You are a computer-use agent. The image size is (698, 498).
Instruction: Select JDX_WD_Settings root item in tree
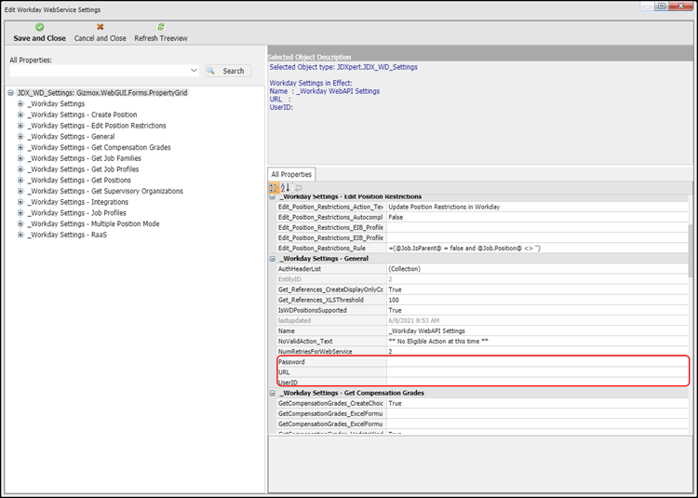coord(102,93)
